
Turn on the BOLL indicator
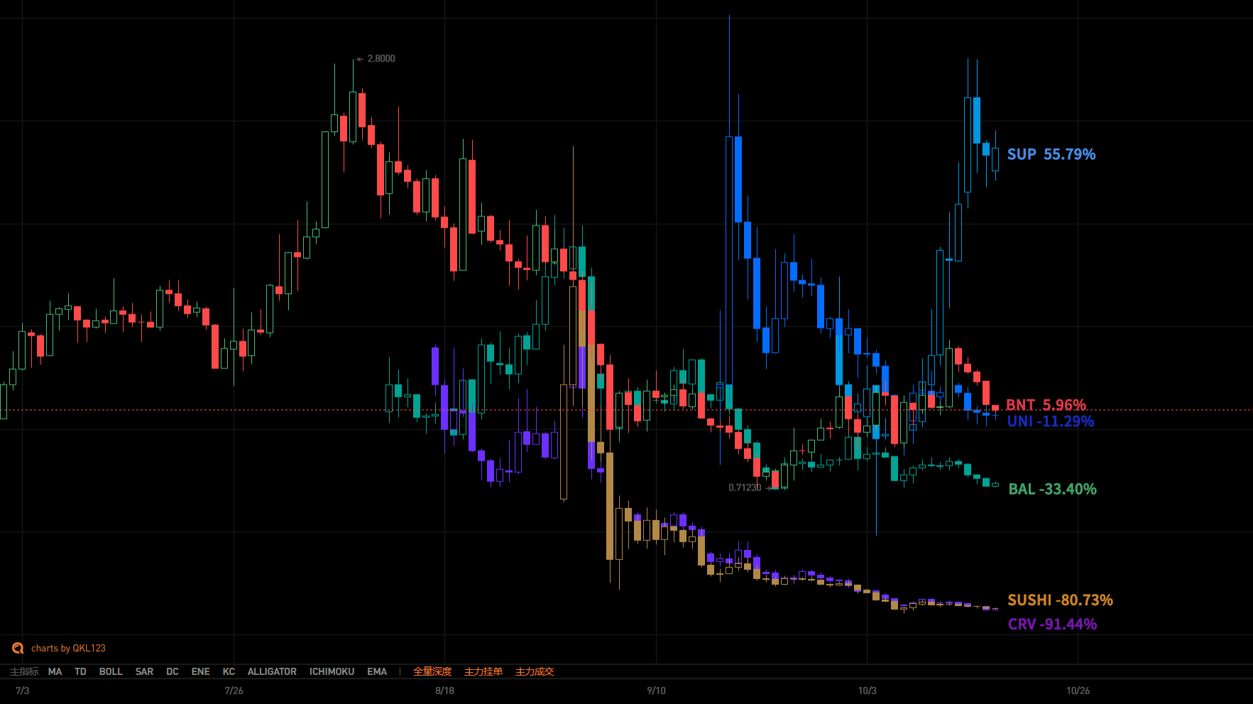click(111, 671)
